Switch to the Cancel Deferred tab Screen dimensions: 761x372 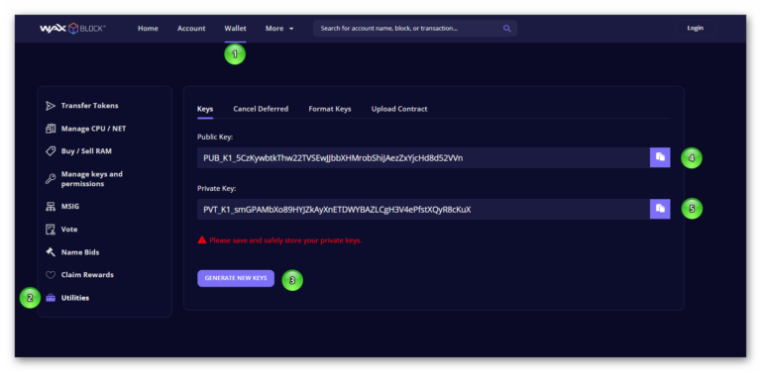coord(261,109)
